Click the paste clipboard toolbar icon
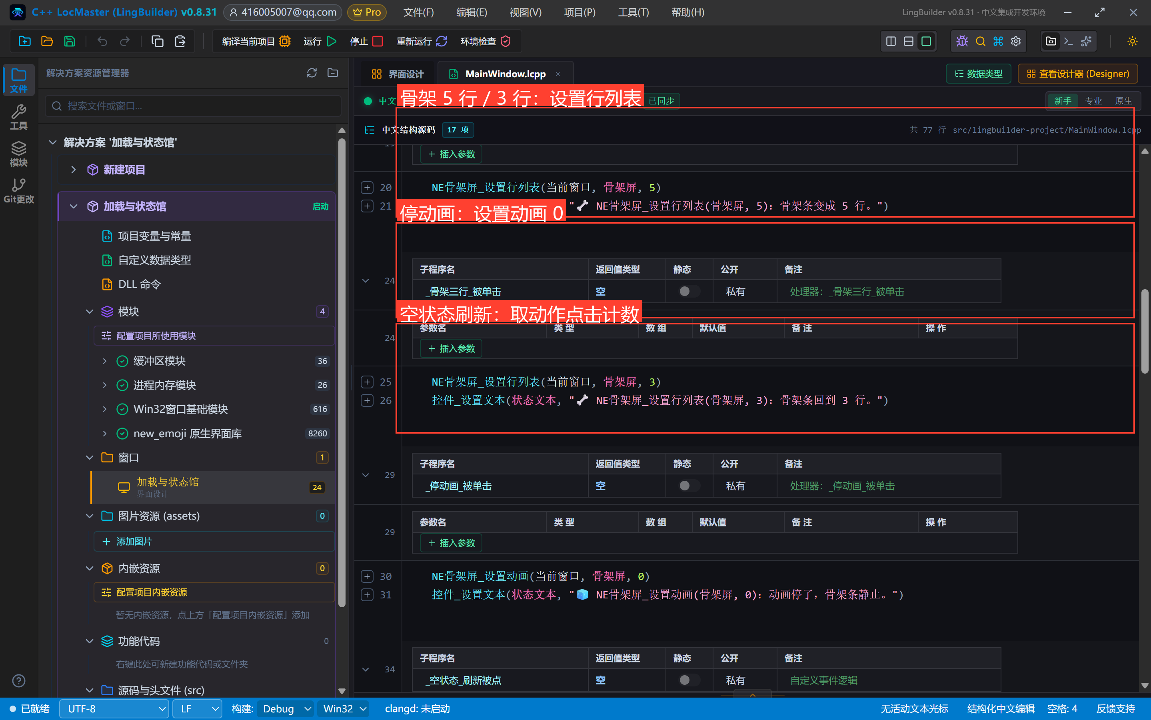Viewport: 1151px width, 720px height. tap(180, 42)
